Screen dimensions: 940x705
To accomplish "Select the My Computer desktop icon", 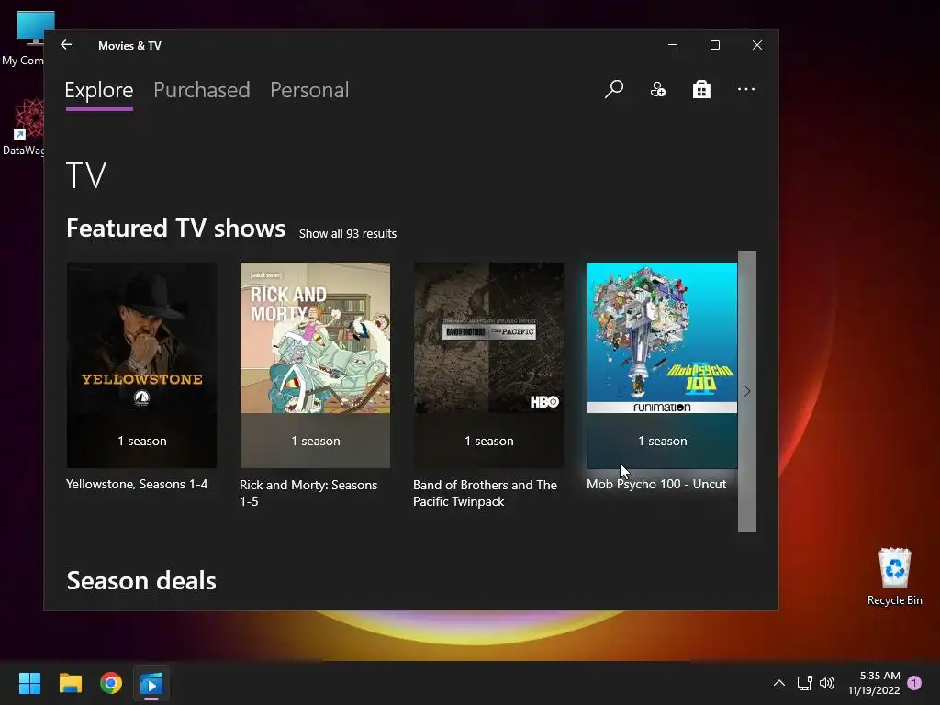I will [x=22, y=39].
